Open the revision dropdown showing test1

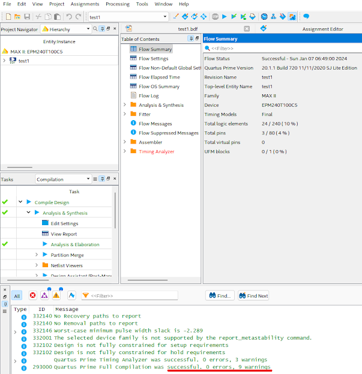128,17
